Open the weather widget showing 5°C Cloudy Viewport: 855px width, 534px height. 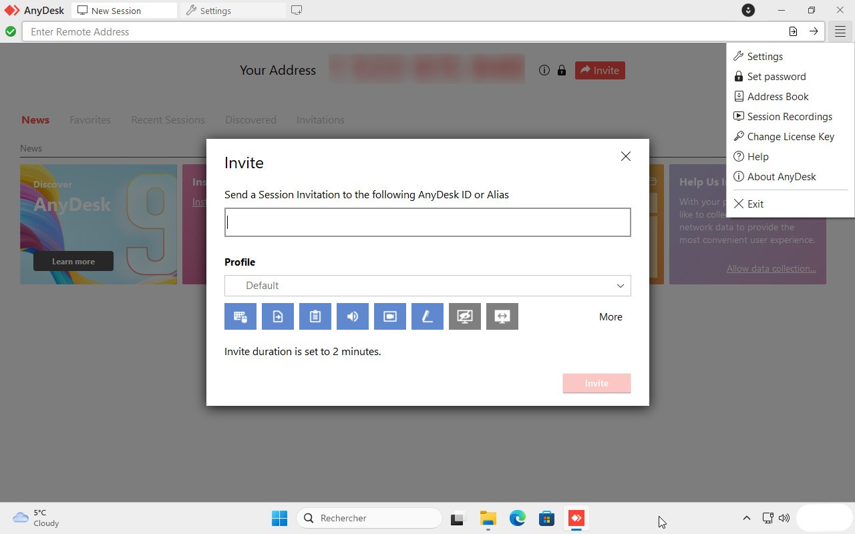tap(36, 518)
